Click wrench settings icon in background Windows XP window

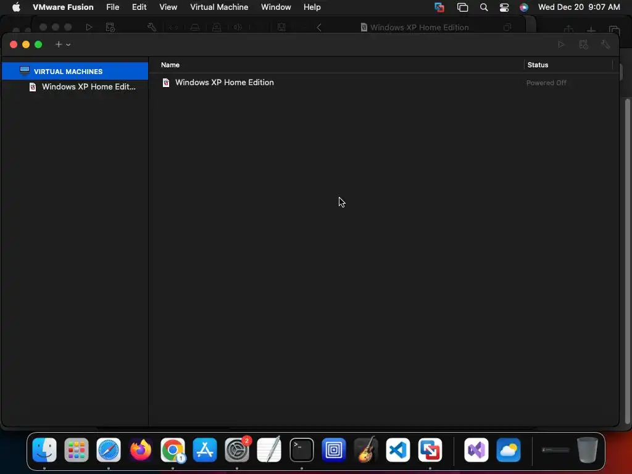(x=152, y=27)
